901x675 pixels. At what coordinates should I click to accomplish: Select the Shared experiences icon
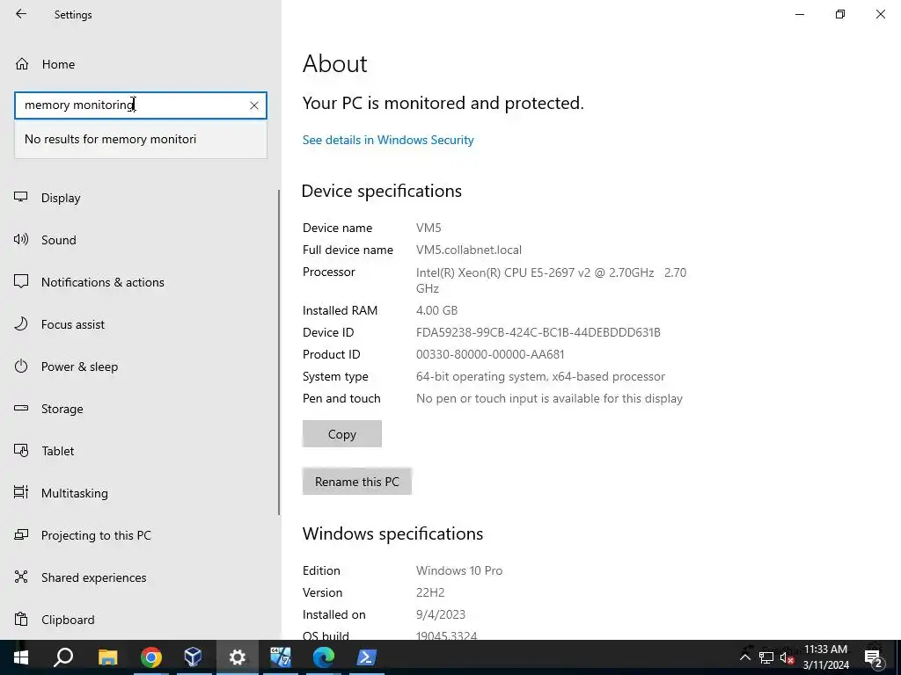click(21, 577)
